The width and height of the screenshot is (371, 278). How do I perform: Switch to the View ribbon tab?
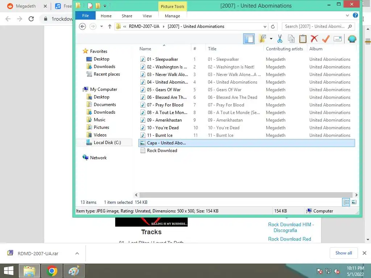click(x=147, y=16)
